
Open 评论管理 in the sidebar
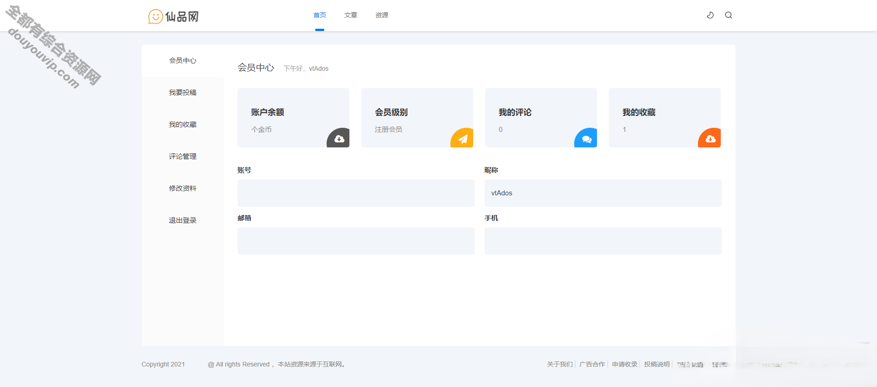[x=183, y=157]
